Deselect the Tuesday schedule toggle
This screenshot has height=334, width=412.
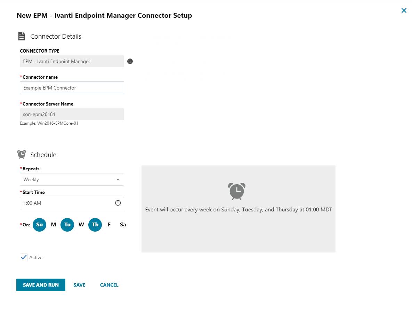pyautogui.click(x=67, y=225)
